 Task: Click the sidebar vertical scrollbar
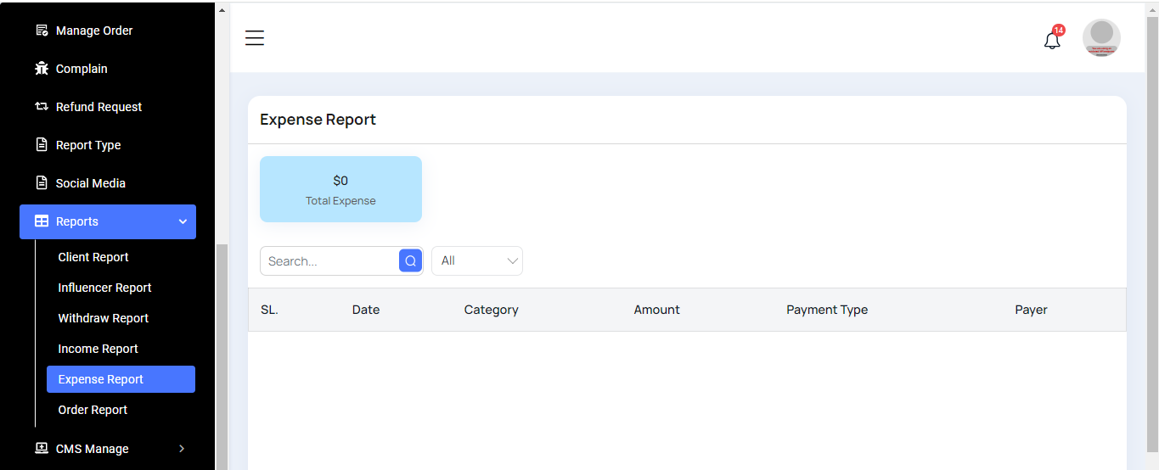222,356
